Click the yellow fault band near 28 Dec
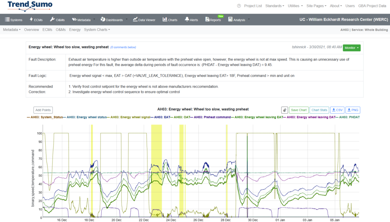 (227, 171)
